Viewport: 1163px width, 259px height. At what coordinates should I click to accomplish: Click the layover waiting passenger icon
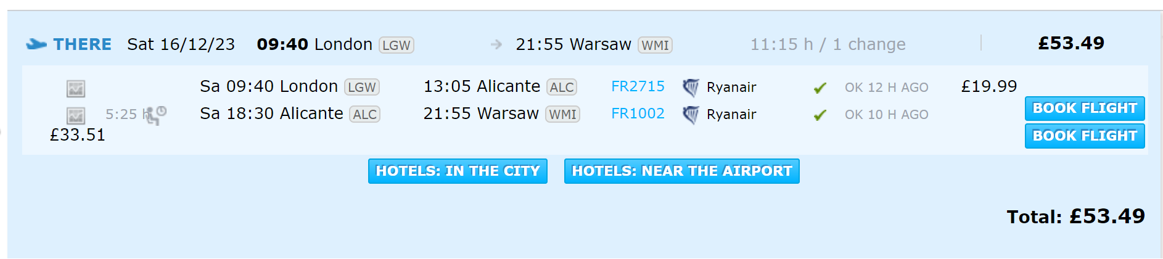coord(156,115)
